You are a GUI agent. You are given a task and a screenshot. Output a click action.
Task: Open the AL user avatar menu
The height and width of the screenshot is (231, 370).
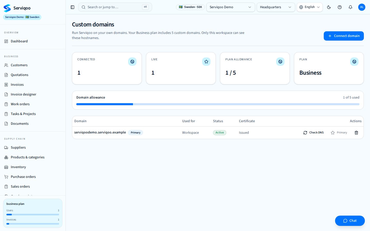tap(362, 7)
